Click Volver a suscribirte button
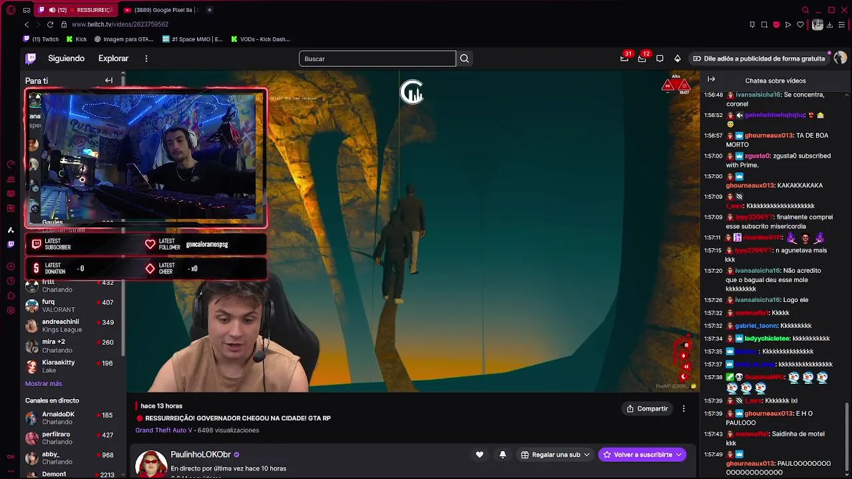 point(642,454)
